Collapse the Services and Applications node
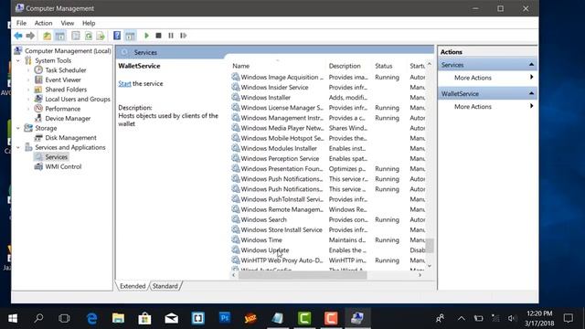Screen dimensions: 585x329 [x=18, y=147]
